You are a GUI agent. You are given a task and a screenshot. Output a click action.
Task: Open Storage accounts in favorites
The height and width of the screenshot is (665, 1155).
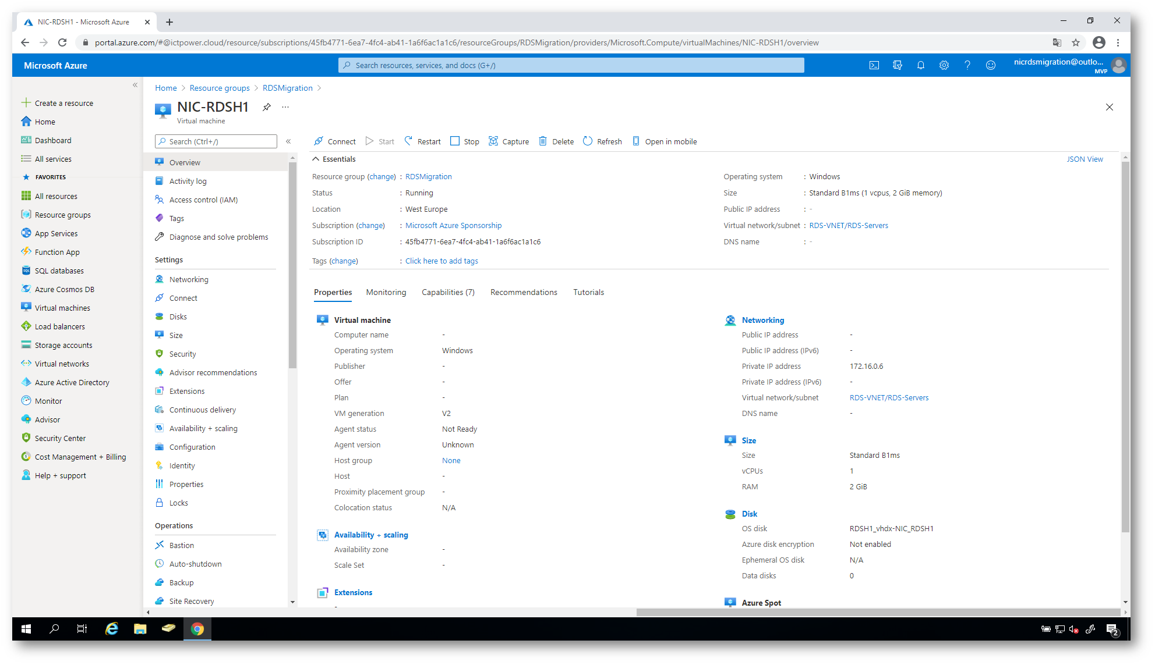pos(57,345)
